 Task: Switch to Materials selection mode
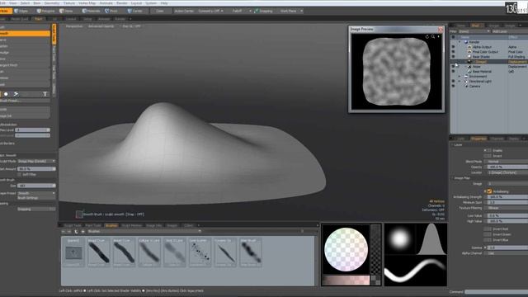(91, 11)
